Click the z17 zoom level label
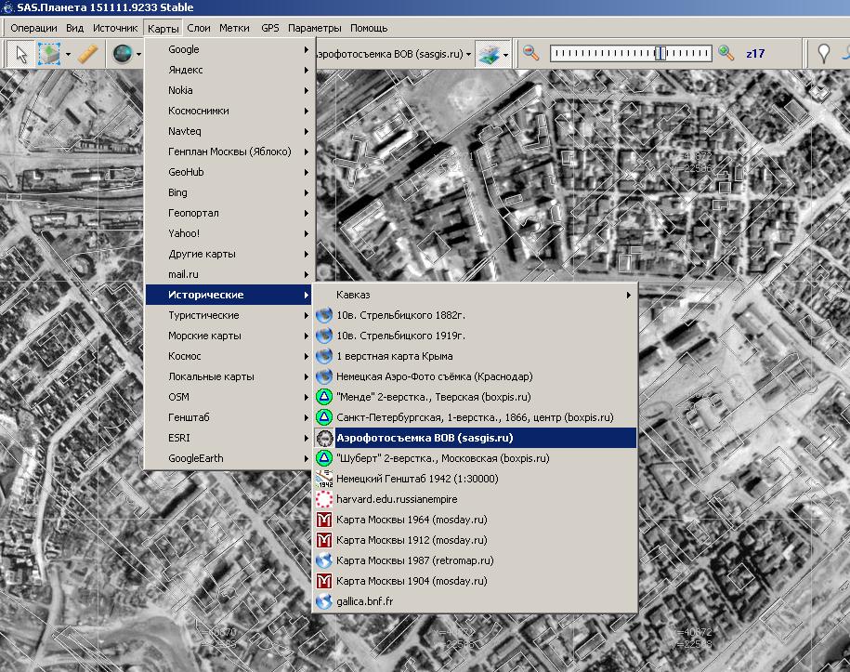Viewport: 850px width, 672px height. click(x=755, y=53)
